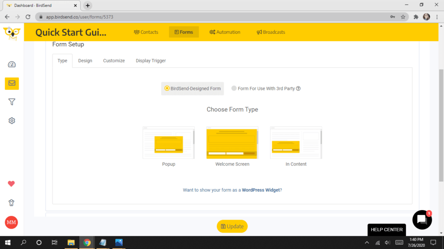
Task: Click the BirdSend owl logo
Action: tap(12, 33)
